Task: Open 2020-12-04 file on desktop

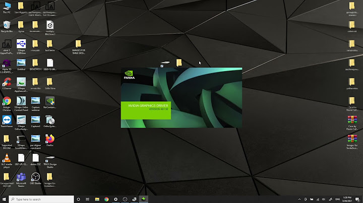Action: coord(50,65)
